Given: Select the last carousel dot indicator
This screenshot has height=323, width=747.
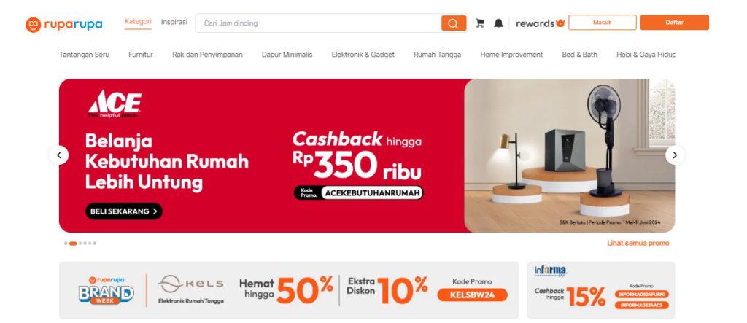Looking at the screenshot, I should pyautogui.click(x=94, y=243).
